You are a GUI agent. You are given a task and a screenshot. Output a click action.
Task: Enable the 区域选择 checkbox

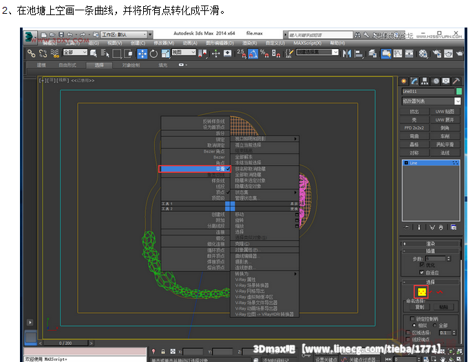coord(408,332)
